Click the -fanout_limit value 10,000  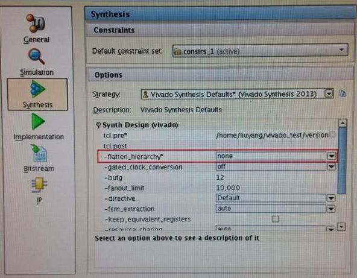coord(228,188)
